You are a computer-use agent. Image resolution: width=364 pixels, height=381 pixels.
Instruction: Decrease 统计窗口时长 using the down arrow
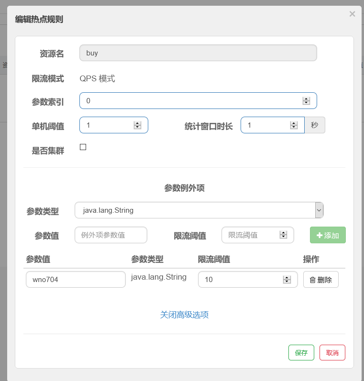tap(294, 127)
